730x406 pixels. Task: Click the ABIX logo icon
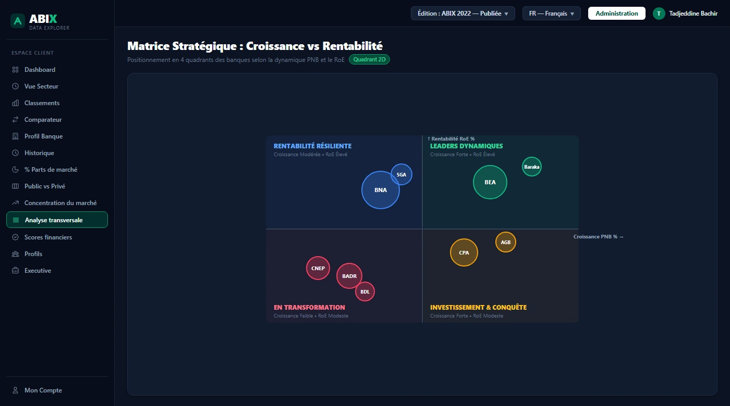click(x=18, y=21)
